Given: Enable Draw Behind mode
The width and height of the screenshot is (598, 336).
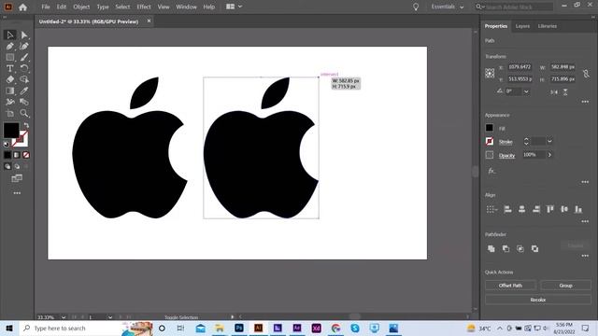Looking at the screenshot, I should (x=17, y=166).
